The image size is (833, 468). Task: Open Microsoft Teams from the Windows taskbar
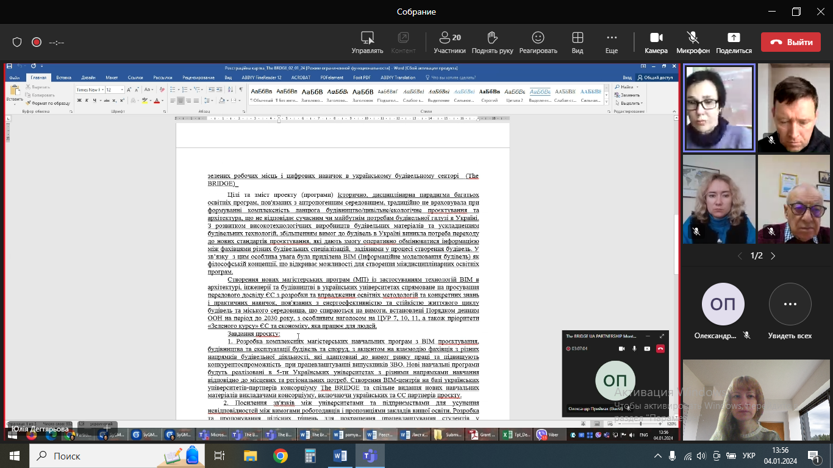370,456
